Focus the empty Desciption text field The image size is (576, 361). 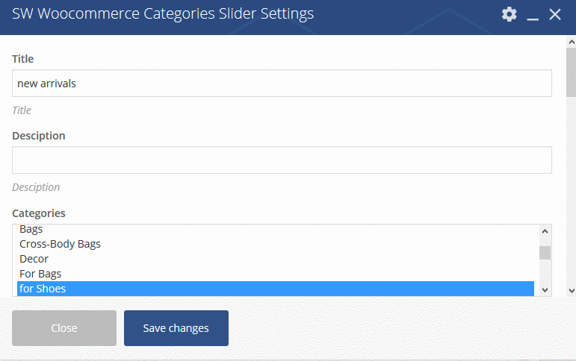282,160
